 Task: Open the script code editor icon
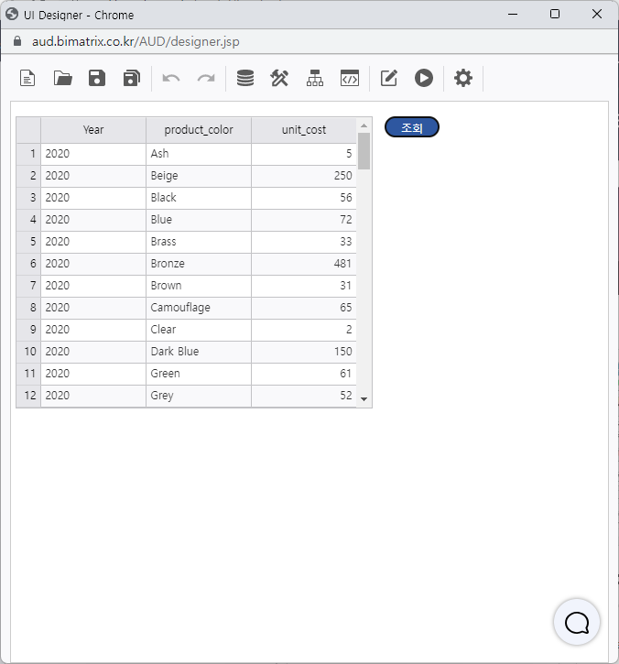click(349, 78)
